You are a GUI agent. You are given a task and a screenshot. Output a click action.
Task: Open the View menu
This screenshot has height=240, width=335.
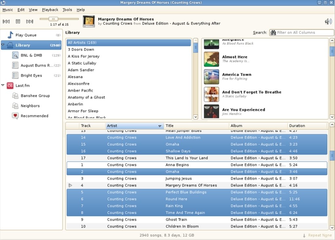tap(33, 10)
